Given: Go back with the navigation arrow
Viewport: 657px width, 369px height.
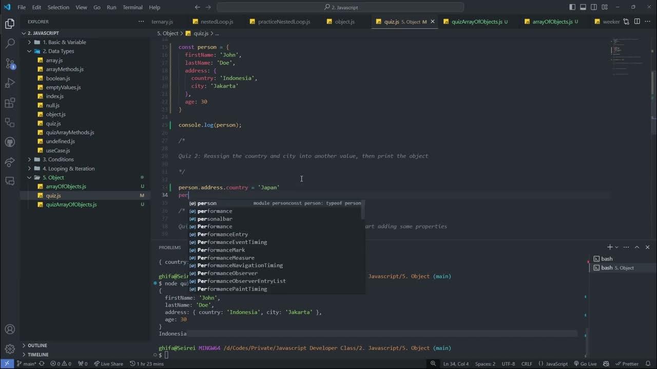Looking at the screenshot, I should pos(198,7).
